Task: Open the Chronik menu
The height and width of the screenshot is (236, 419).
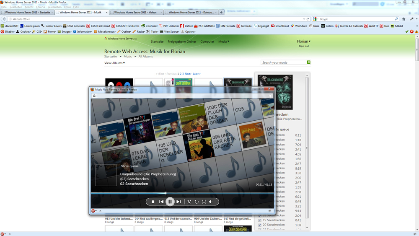Action: (41, 7)
